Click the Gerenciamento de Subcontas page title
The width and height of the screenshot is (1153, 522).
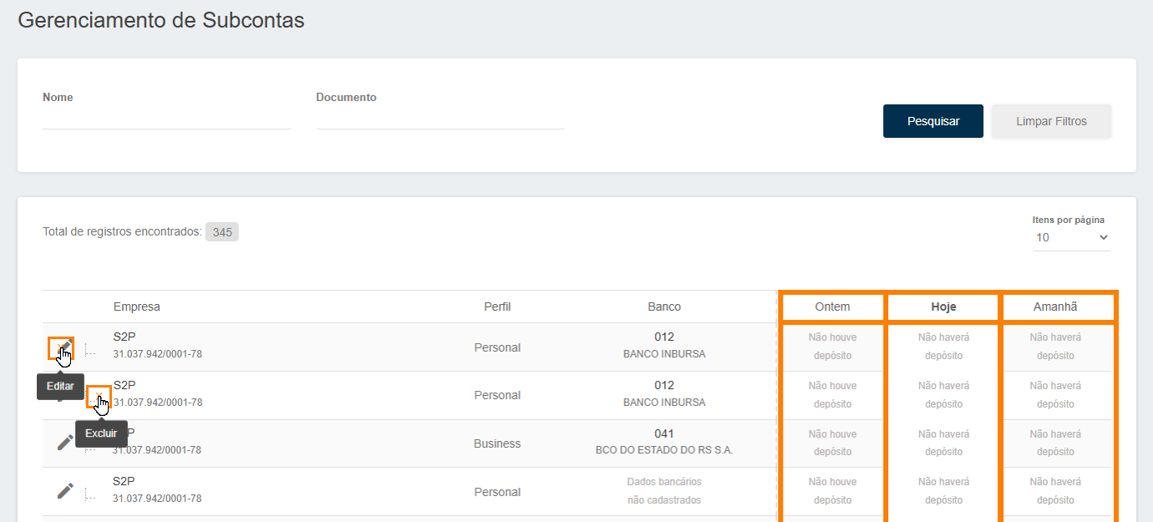161,21
